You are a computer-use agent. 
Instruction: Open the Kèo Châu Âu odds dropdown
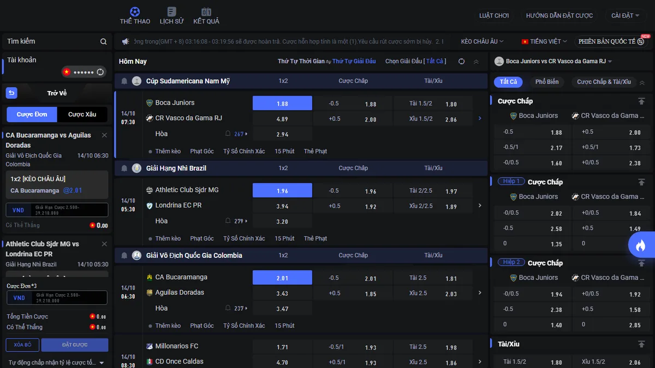tap(482, 41)
